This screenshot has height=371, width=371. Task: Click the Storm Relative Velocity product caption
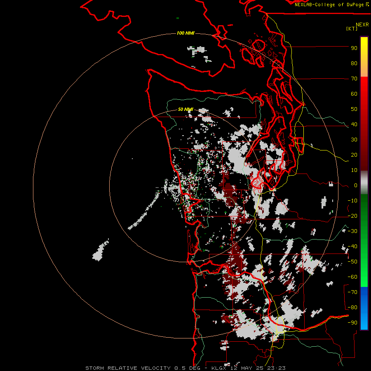(185, 368)
